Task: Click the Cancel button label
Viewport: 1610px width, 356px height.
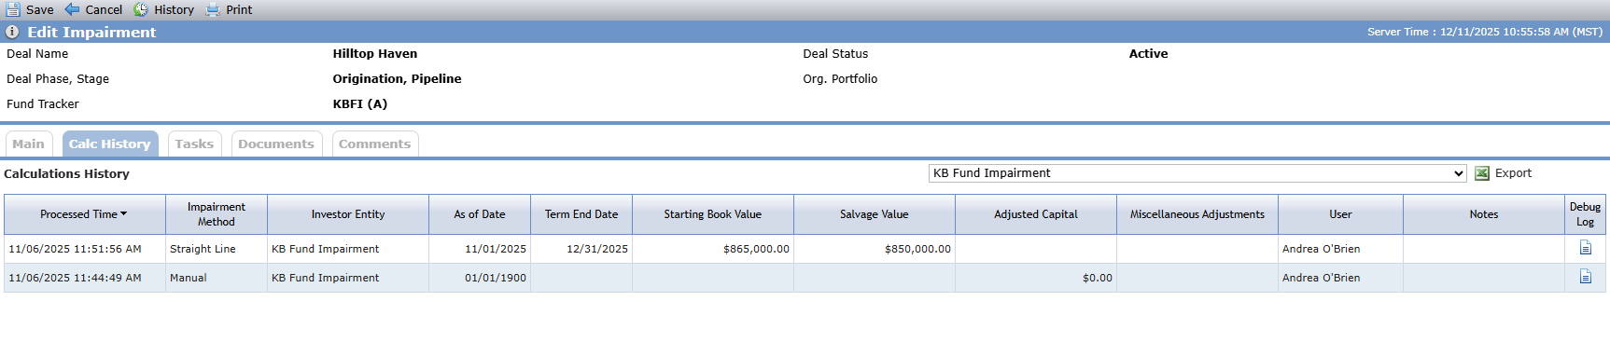Action: pos(104,9)
